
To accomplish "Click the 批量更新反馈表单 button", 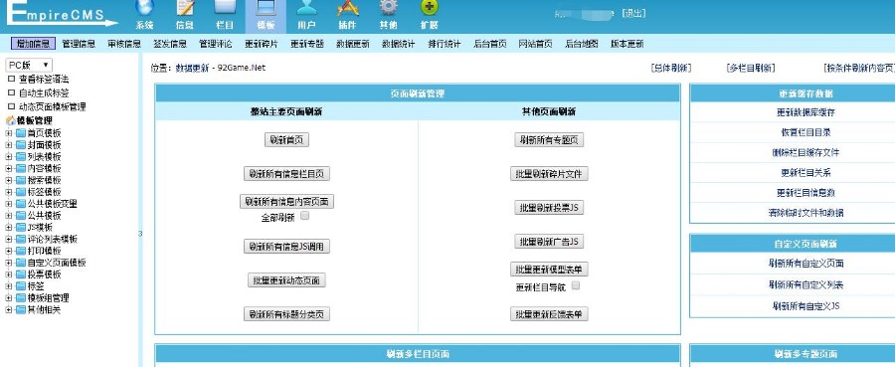I will point(549,314).
